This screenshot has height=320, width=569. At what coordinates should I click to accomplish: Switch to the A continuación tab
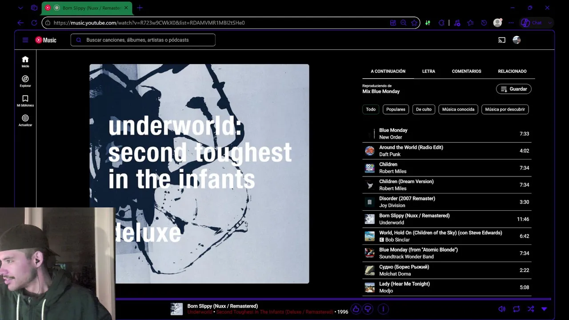click(x=388, y=71)
